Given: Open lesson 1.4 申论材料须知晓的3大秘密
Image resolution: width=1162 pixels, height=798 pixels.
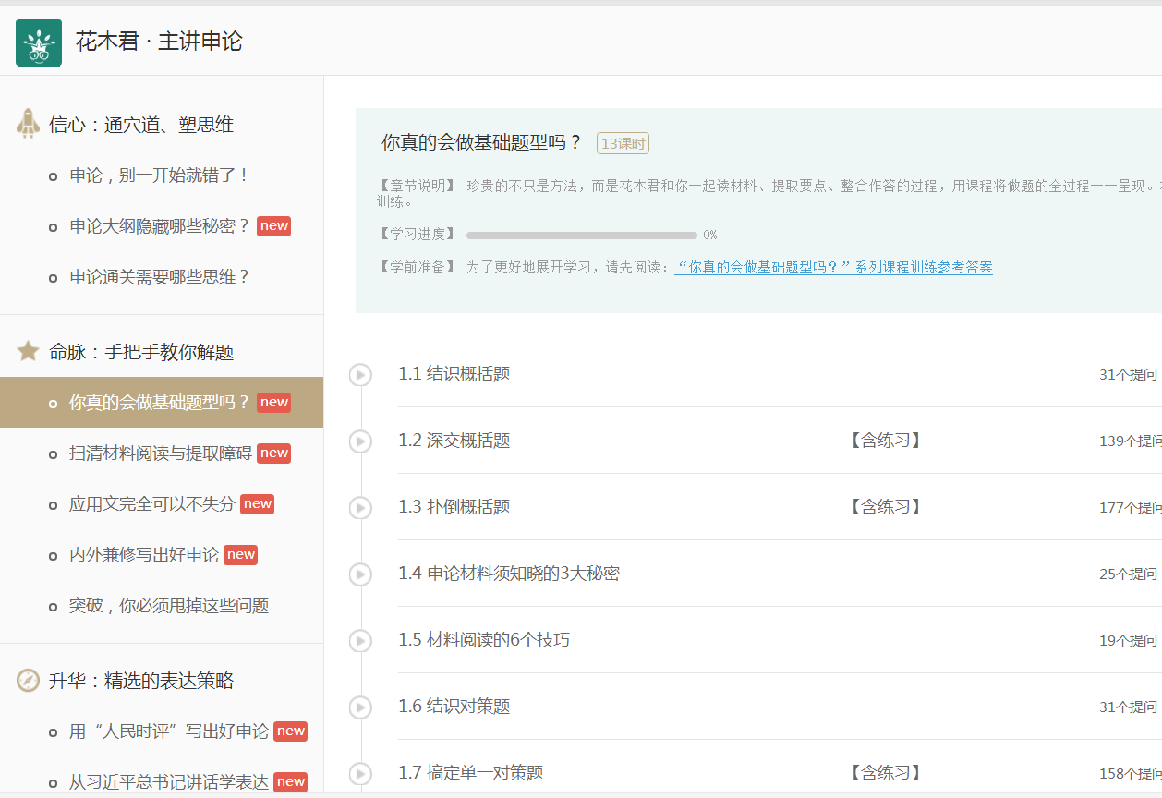Looking at the screenshot, I should point(509,574).
